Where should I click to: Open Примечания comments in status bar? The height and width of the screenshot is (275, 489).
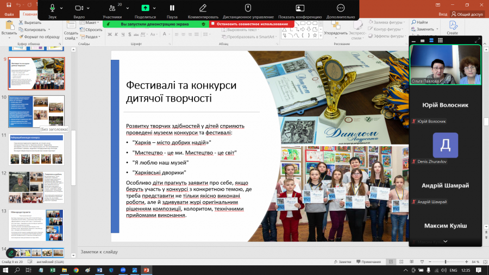(x=368, y=262)
